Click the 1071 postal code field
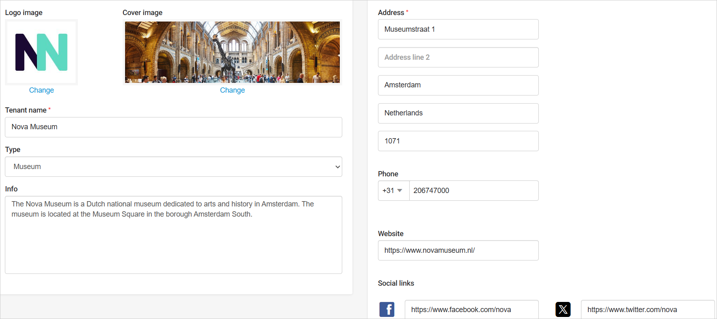Screen dimensions: 717x319 point(458,141)
